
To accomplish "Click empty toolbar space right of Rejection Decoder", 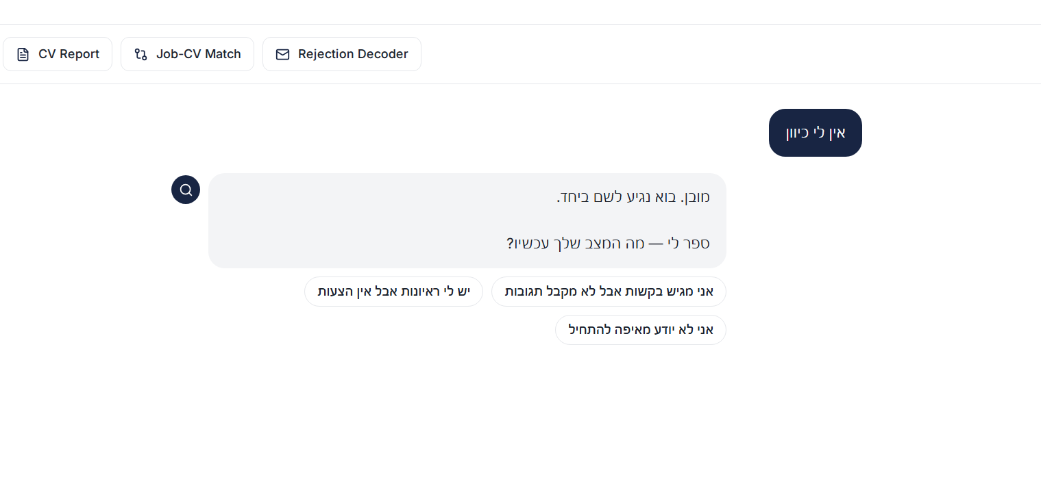I will (685, 54).
